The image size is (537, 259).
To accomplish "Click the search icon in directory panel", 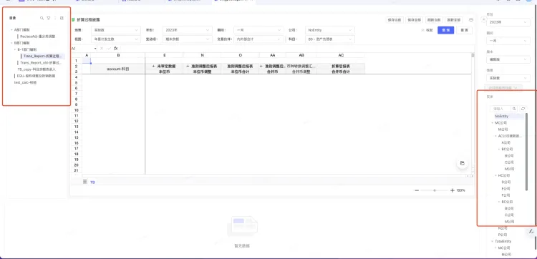I will pyautogui.click(x=42, y=18).
